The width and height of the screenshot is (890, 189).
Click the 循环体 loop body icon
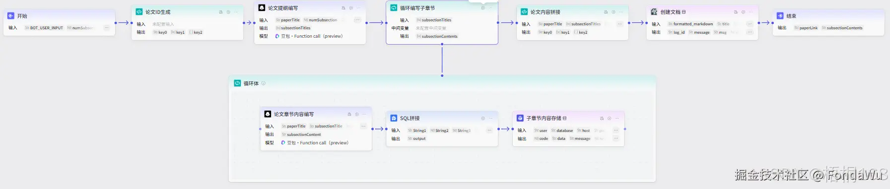pyautogui.click(x=237, y=83)
